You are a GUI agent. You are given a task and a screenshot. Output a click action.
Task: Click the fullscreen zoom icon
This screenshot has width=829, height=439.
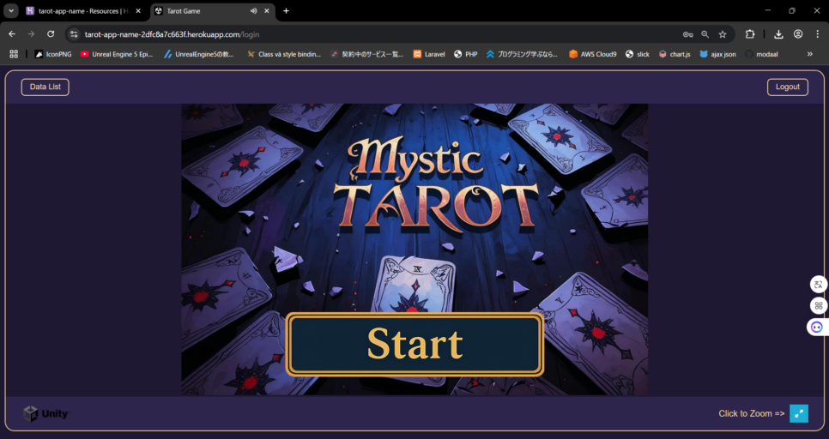click(799, 413)
